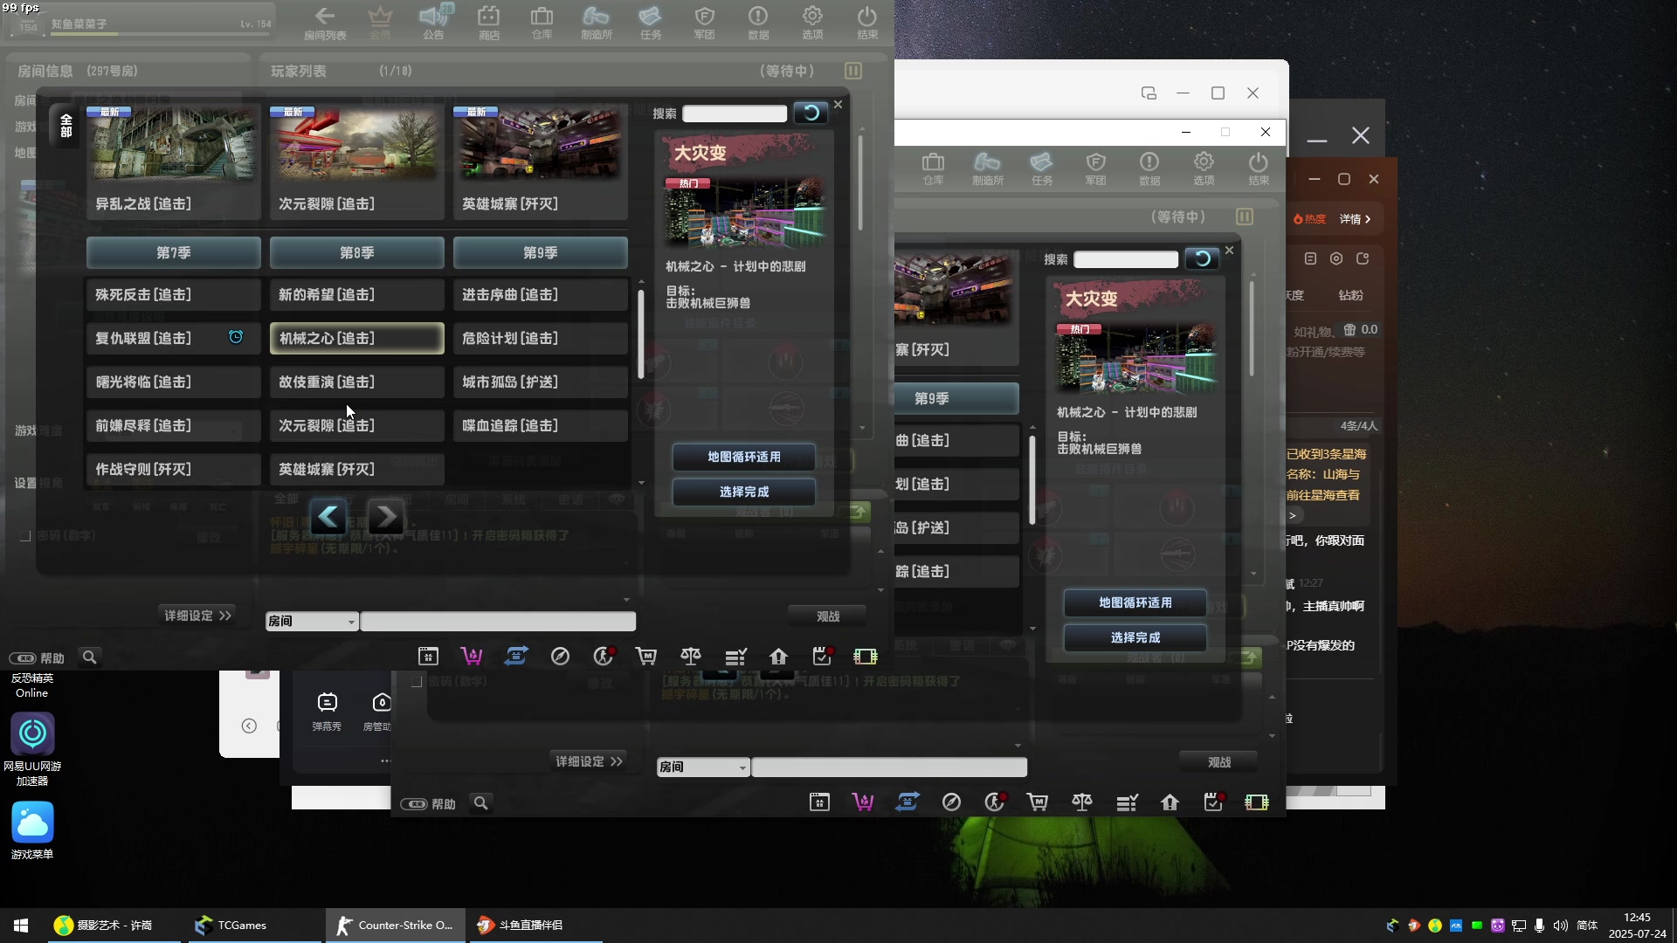This screenshot has width=1677, height=943.
Task: Click the 会员 crown membership icon
Action: [380, 23]
